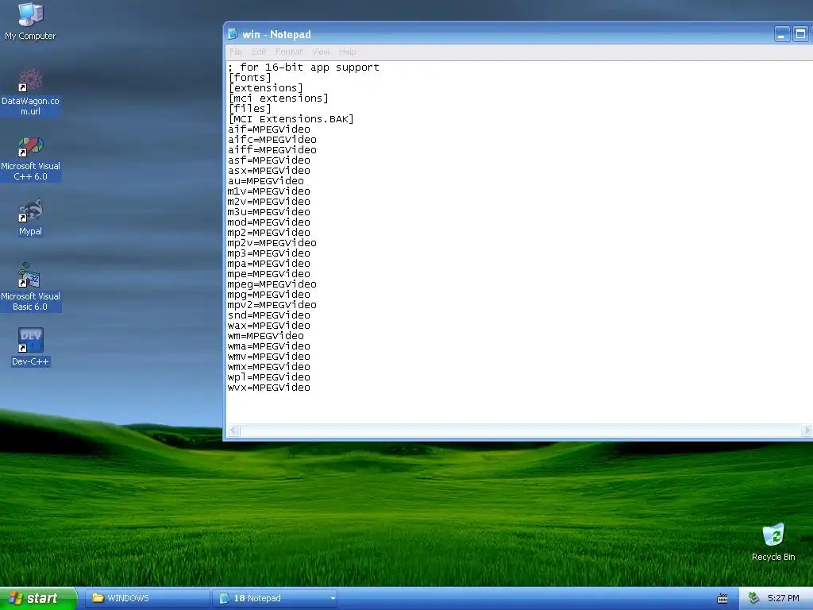Launch Microsoft Visual C++ 6.0 shortcut
Viewport: 813px width, 610px height.
pyautogui.click(x=30, y=158)
